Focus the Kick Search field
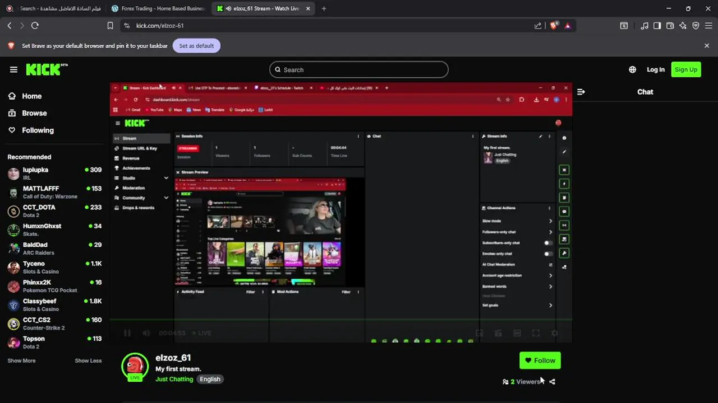 359,69
